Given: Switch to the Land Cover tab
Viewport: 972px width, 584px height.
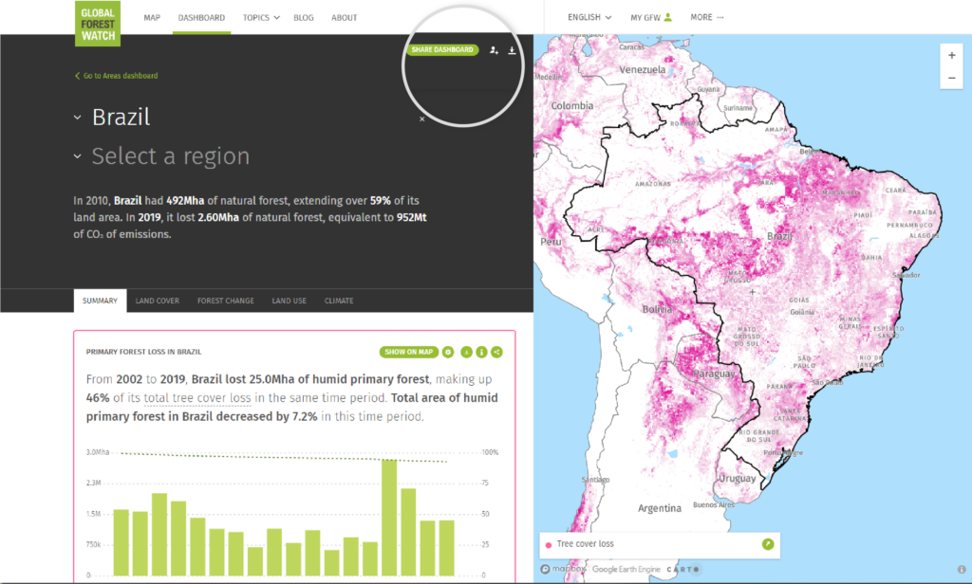Looking at the screenshot, I should click(x=158, y=301).
